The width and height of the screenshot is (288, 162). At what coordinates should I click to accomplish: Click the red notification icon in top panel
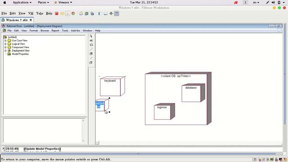236,2
